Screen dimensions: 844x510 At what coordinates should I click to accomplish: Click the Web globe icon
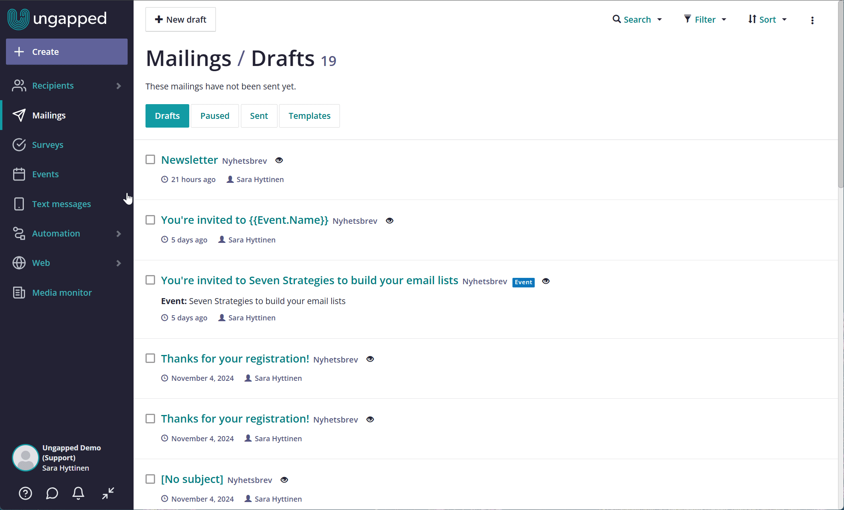coord(19,263)
